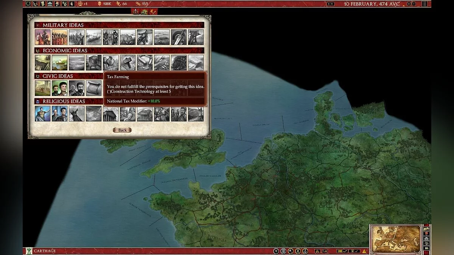
Task: Toggle the yellow bar map filter button
Action: 340,251
